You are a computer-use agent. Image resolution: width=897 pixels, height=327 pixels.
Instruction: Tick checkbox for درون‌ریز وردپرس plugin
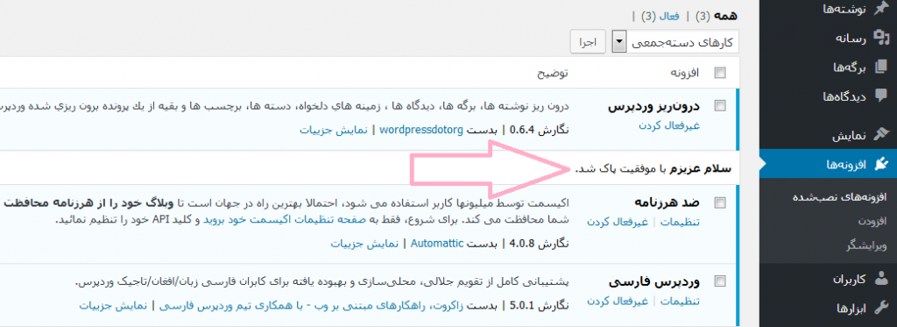(x=720, y=106)
